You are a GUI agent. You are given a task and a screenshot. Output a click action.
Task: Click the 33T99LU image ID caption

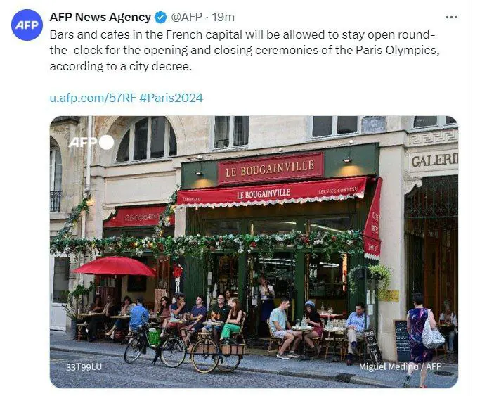[84, 367]
